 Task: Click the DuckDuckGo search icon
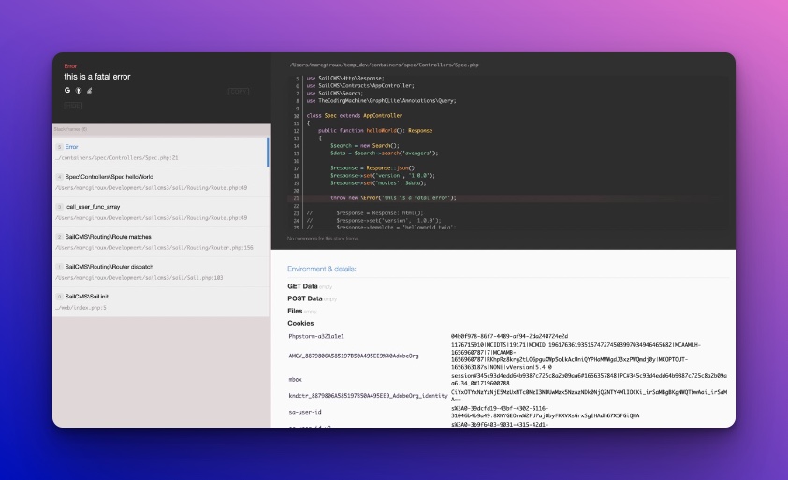pyautogui.click(x=78, y=91)
